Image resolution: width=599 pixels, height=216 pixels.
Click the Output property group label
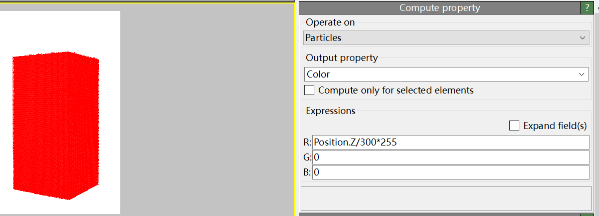(342, 58)
